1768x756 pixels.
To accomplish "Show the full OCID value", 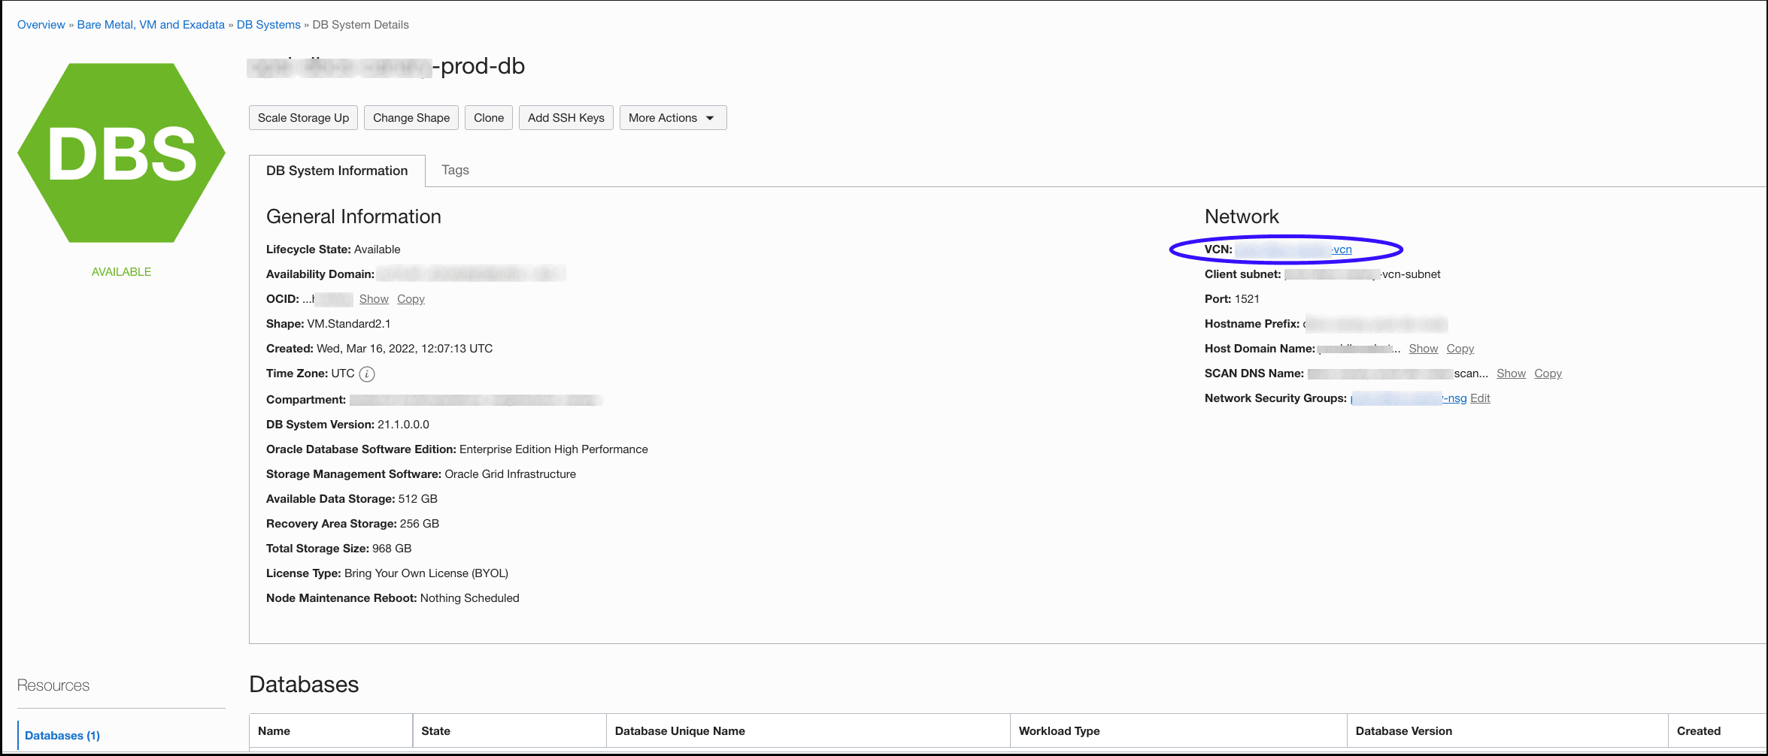I will pos(374,298).
